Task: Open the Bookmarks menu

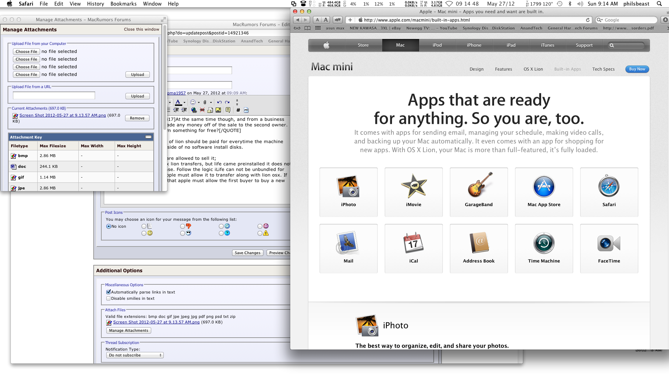Action: tap(123, 4)
